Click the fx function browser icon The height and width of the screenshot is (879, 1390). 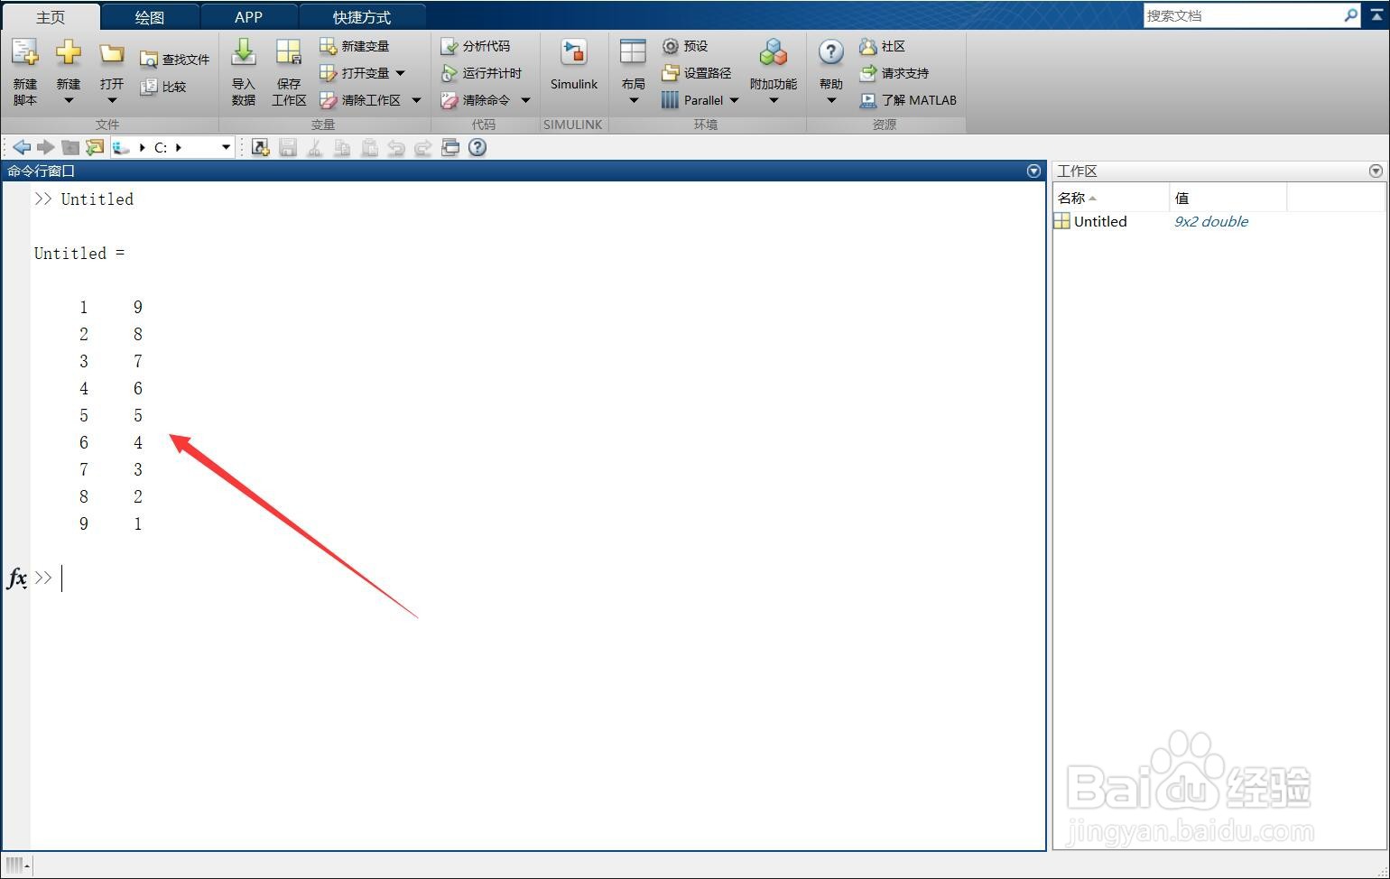coord(16,578)
